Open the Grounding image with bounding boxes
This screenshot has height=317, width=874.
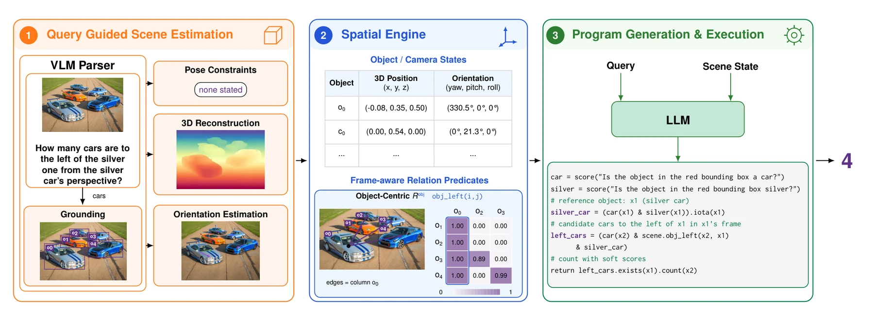(x=83, y=251)
